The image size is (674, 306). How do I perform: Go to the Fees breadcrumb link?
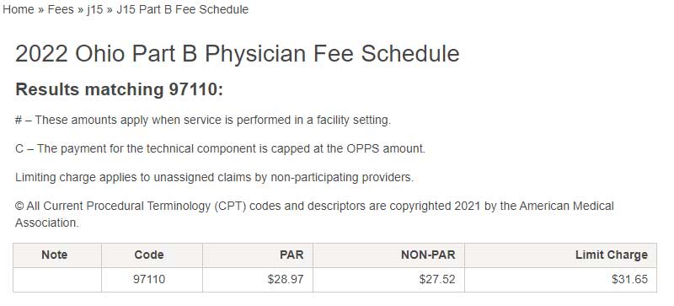[61, 9]
